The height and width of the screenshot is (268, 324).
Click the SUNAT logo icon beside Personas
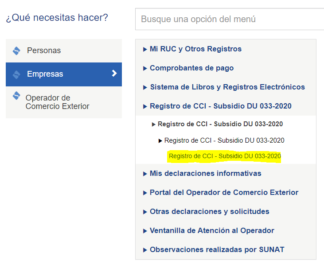tap(16, 50)
